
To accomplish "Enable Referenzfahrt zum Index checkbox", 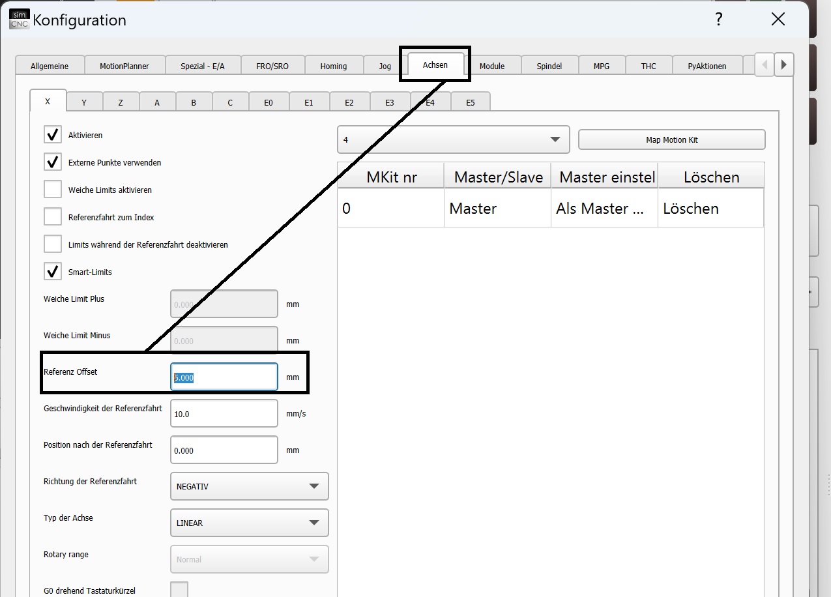I will coord(53,217).
